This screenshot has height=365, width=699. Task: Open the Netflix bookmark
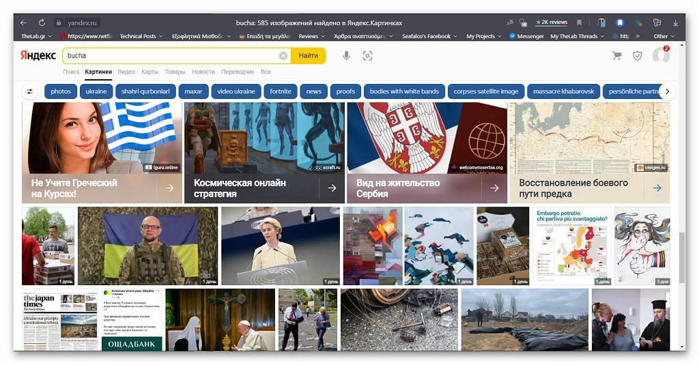[x=87, y=36]
